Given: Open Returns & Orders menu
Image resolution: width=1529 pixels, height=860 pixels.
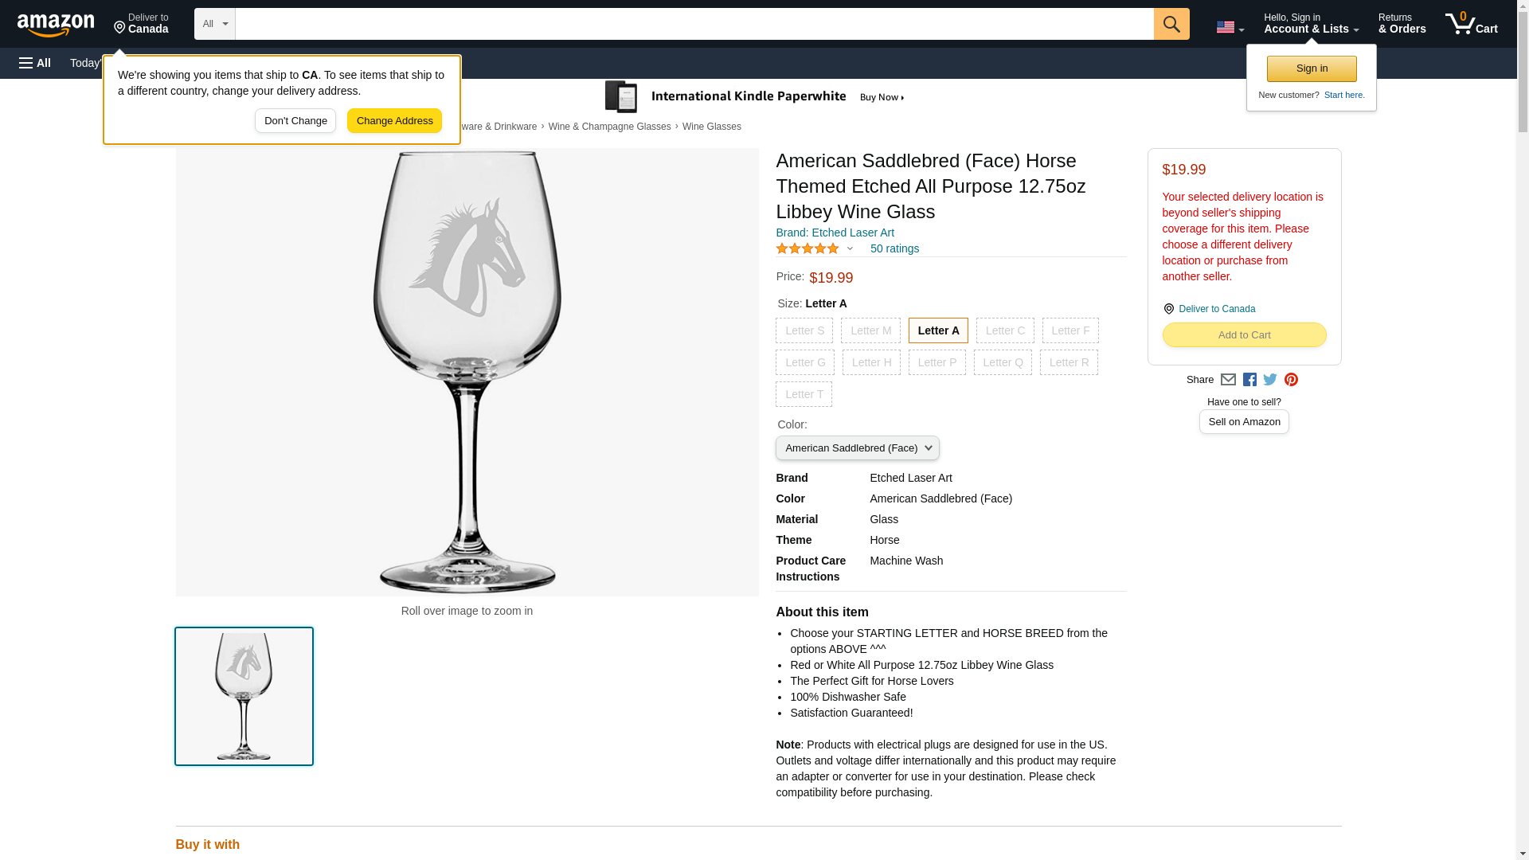Looking at the screenshot, I should pos(1402,24).
